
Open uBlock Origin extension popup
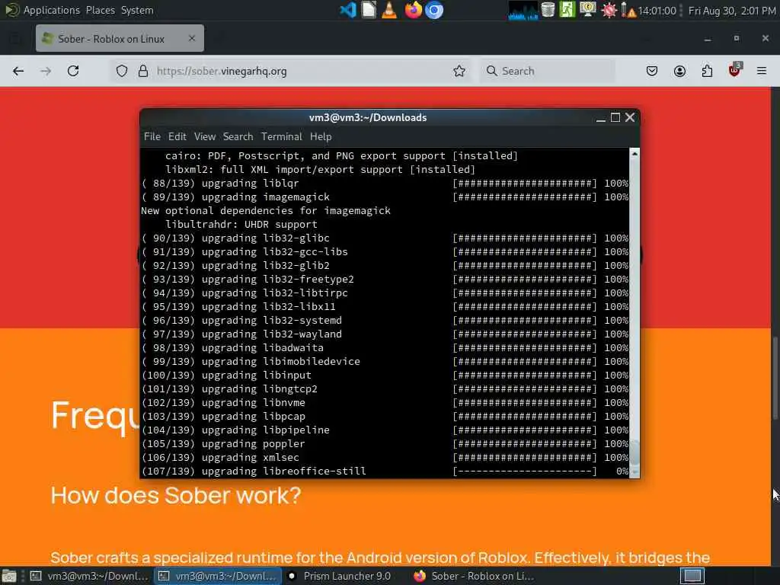(735, 70)
